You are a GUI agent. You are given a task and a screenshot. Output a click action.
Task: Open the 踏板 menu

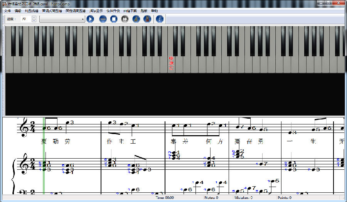click(144, 11)
